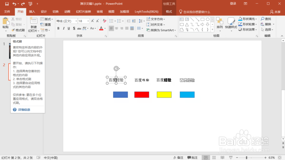Toggle Bold formatting
Viewport: 285px width, 160px height.
58,28
